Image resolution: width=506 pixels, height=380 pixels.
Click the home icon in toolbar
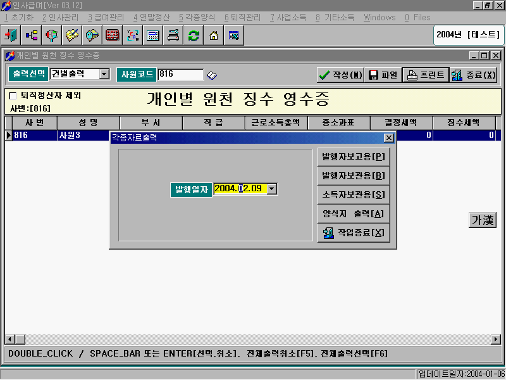214,35
